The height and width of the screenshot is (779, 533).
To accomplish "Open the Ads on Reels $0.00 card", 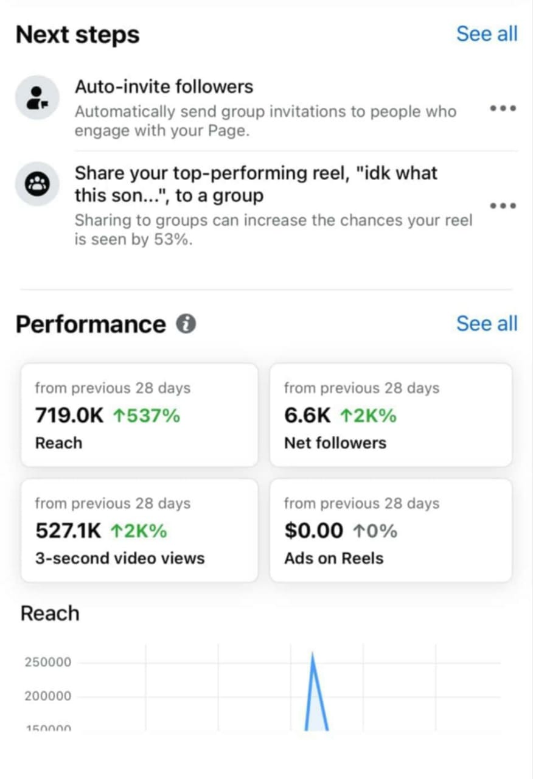I will click(x=391, y=530).
